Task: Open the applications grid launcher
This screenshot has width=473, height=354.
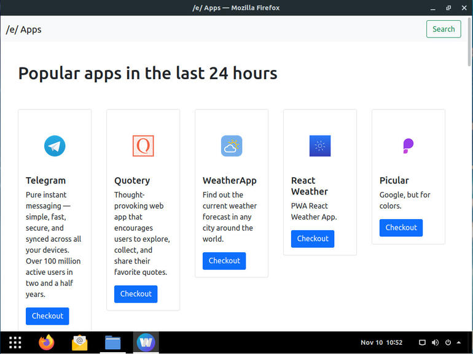Action: [x=15, y=342]
